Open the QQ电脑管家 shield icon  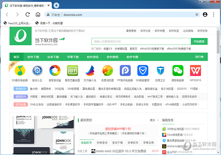click(x=143, y=70)
